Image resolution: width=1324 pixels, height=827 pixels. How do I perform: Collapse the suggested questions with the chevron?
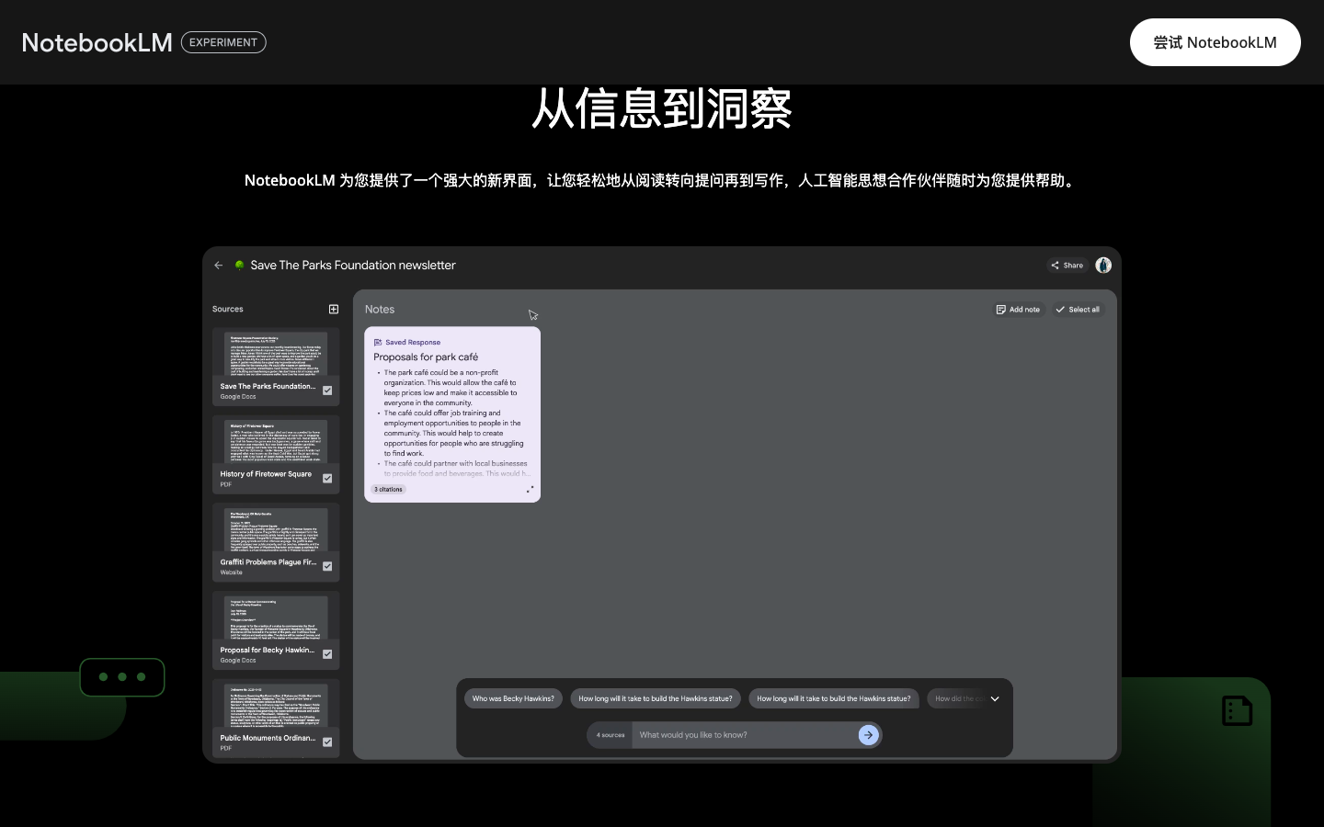995,698
